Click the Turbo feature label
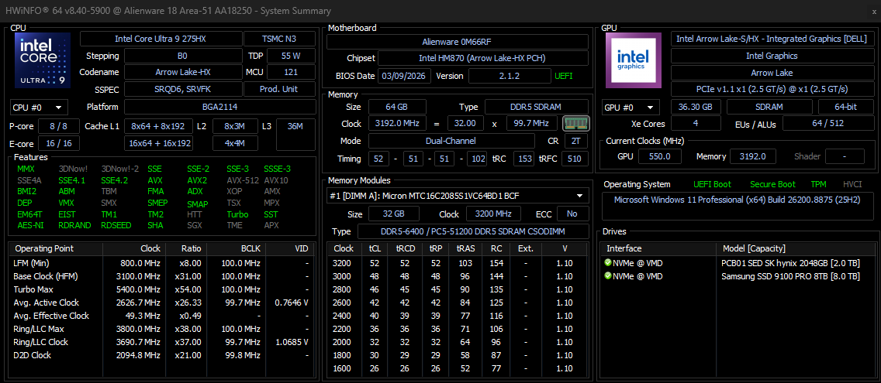Image resolution: width=881 pixels, height=383 pixels. (x=237, y=214)
